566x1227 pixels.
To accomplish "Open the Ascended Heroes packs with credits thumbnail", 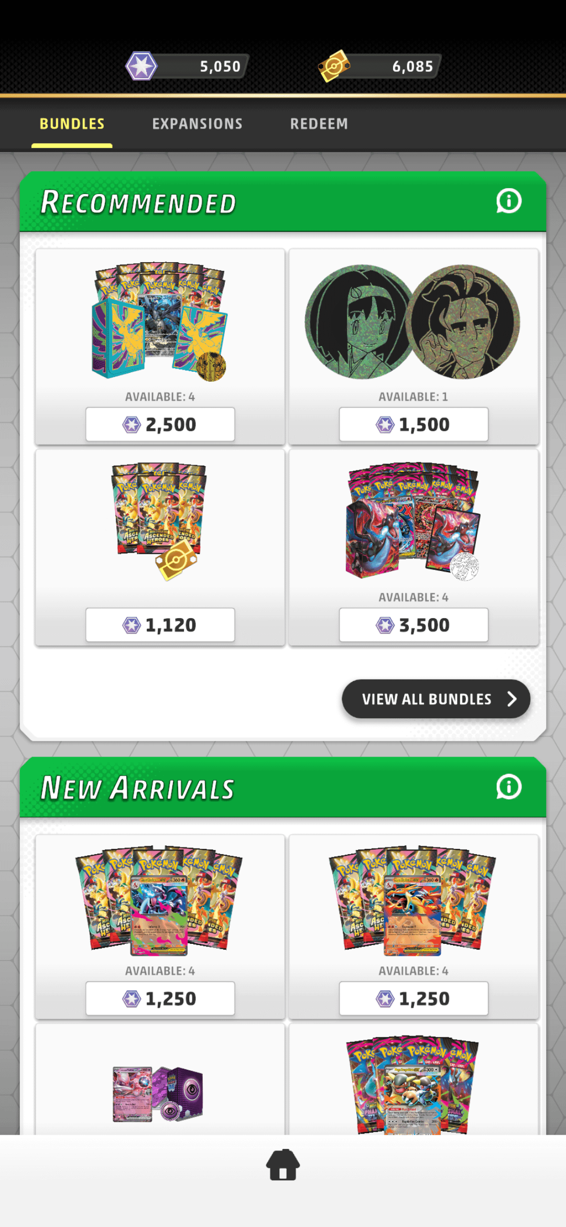I will point(160,521).
